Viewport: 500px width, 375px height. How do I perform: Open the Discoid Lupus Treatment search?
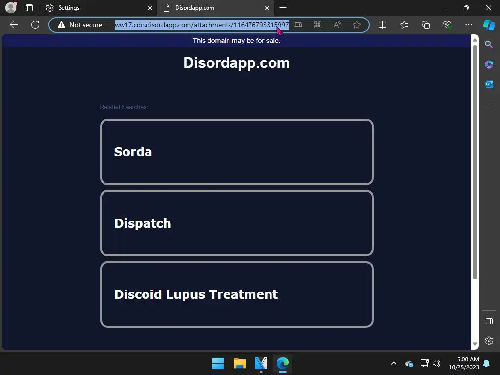pos(237,294)
